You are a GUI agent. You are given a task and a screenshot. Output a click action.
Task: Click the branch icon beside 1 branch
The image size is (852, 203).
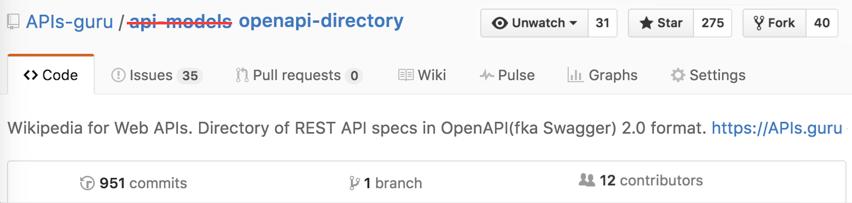tap(354, 183)
